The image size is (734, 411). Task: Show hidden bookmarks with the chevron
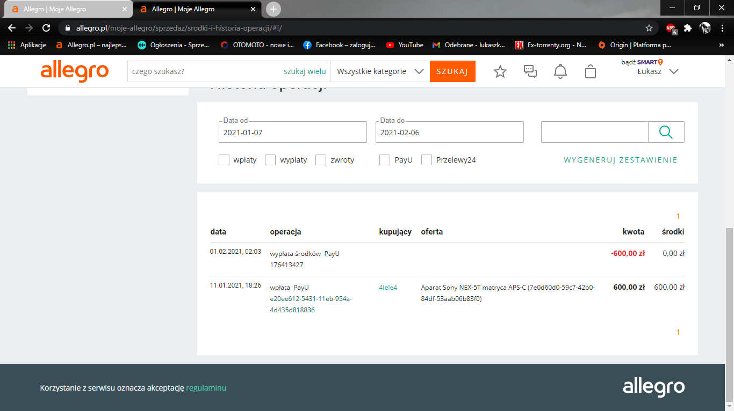(721, 45)
